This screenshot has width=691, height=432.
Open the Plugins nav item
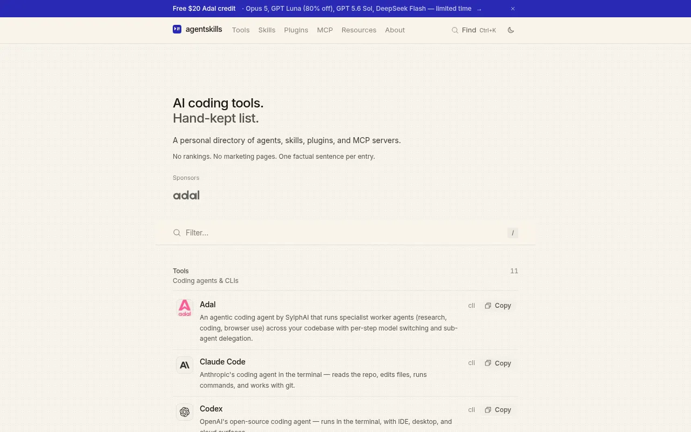pyautogui.click(x=296, y=30)
